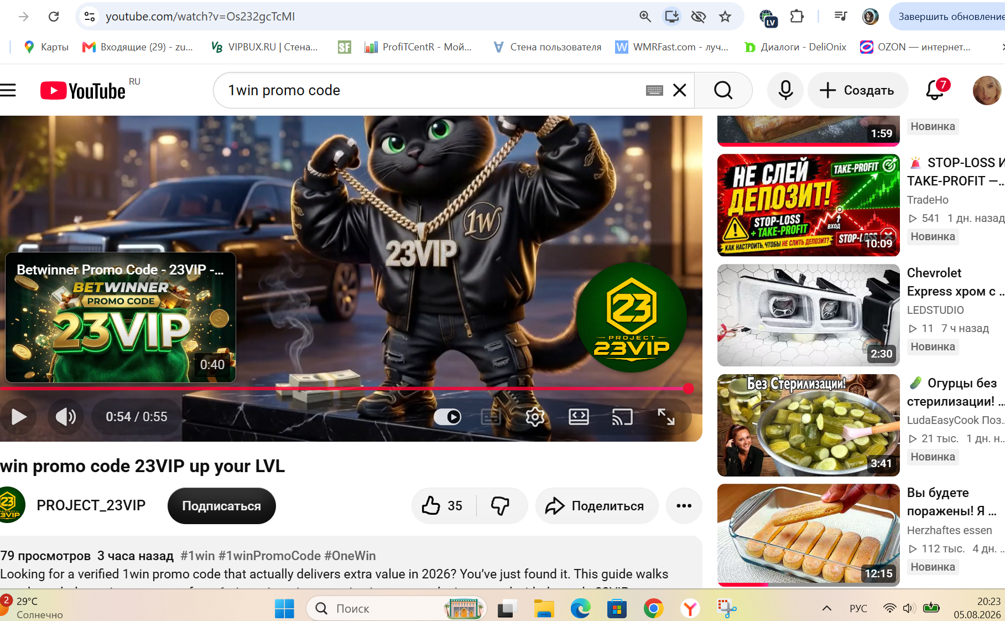Open the TradeHo channel

click(x=928, y=200)
